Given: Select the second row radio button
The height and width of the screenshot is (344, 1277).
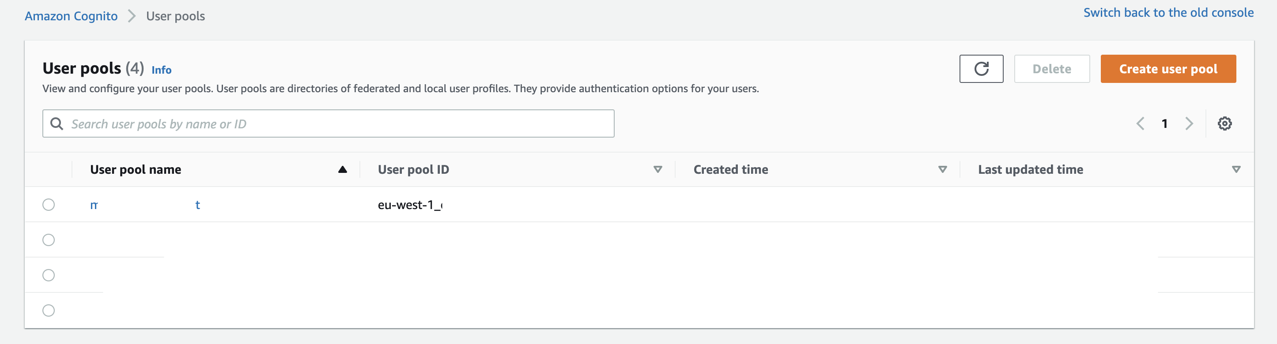Looking at the screenshot, I should (49, 239).
